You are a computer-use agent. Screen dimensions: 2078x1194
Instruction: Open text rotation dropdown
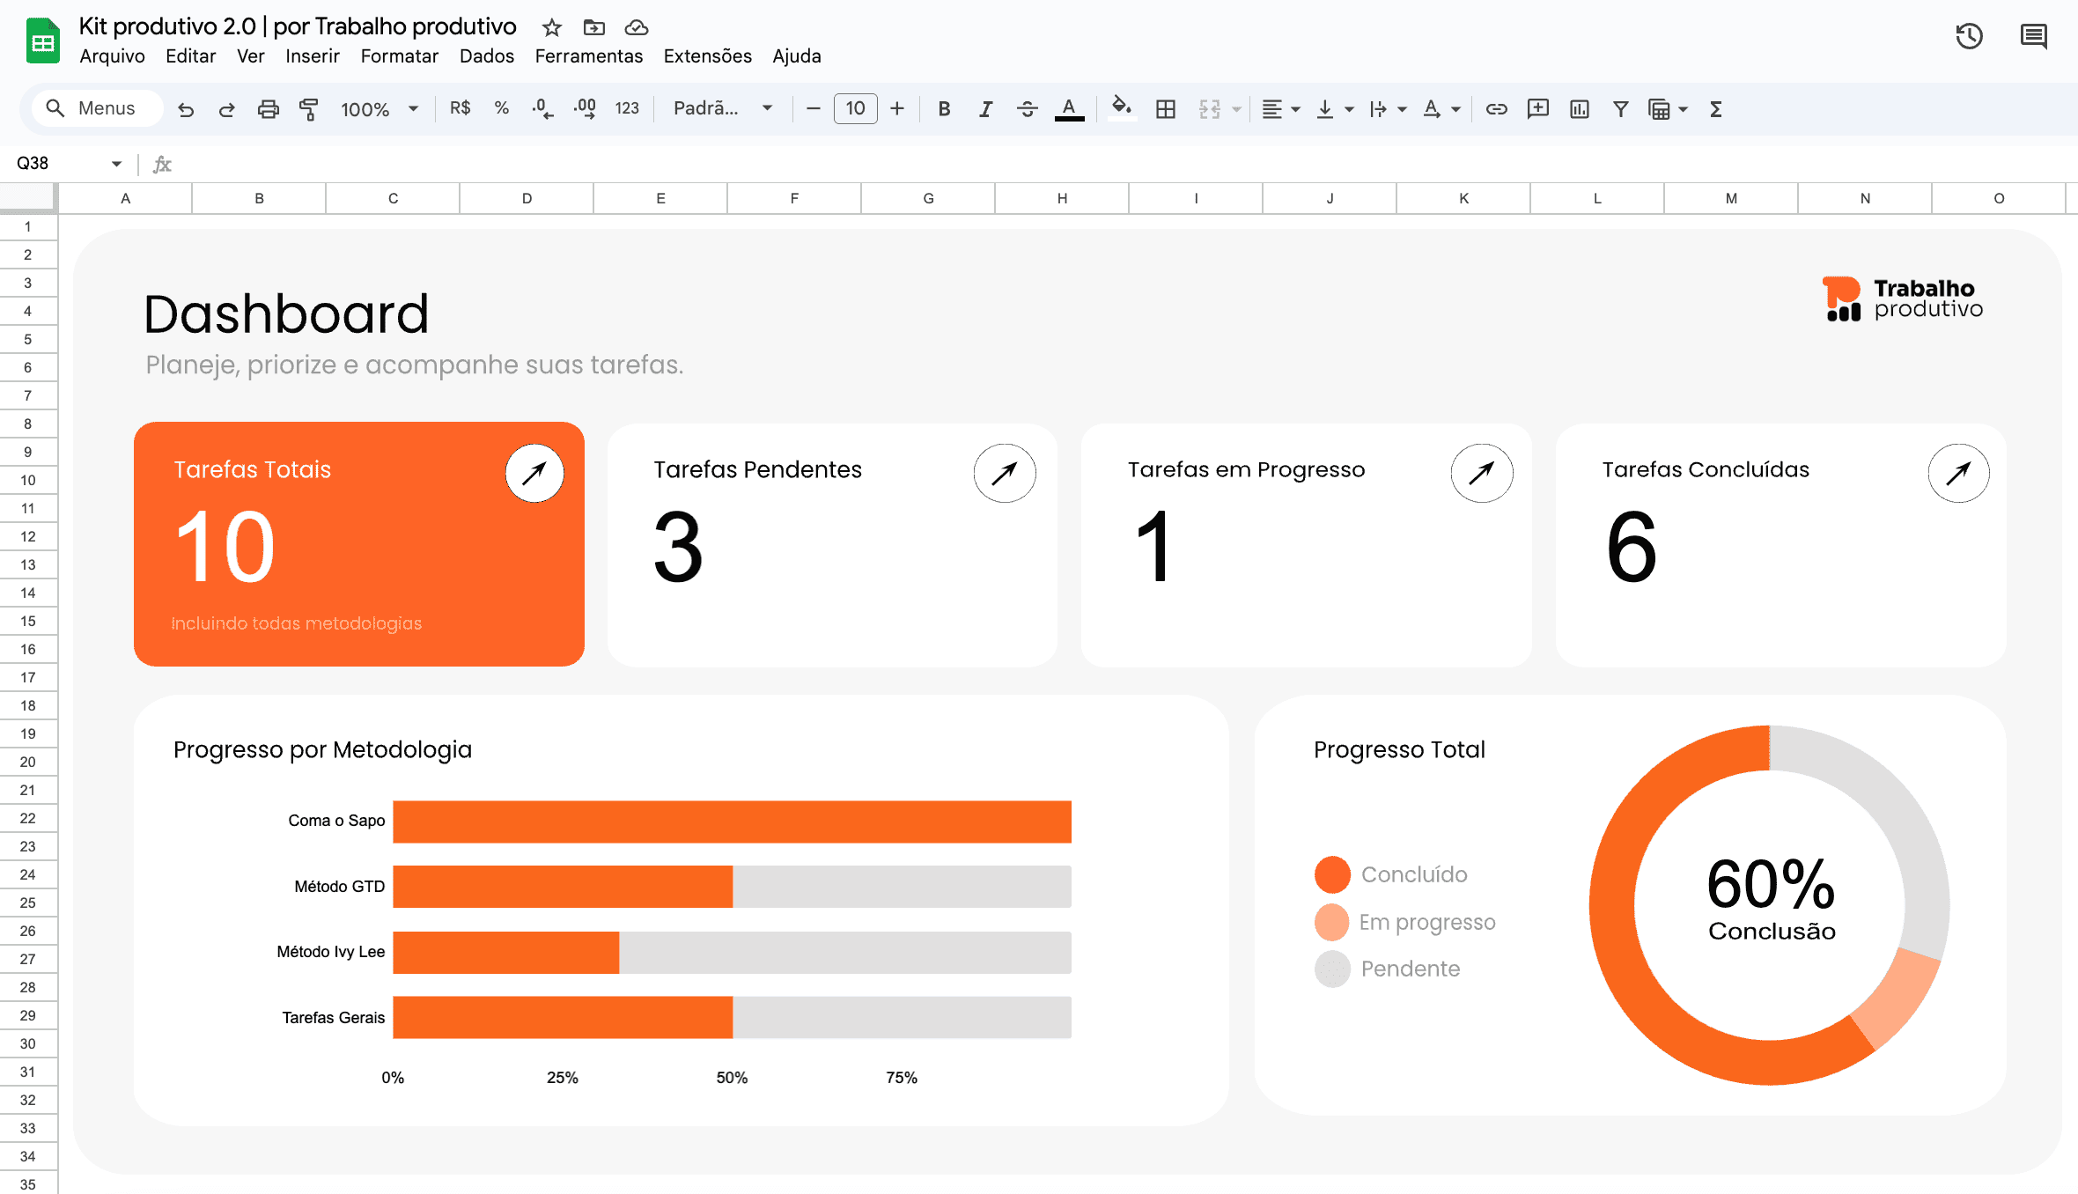[1441, 109]
